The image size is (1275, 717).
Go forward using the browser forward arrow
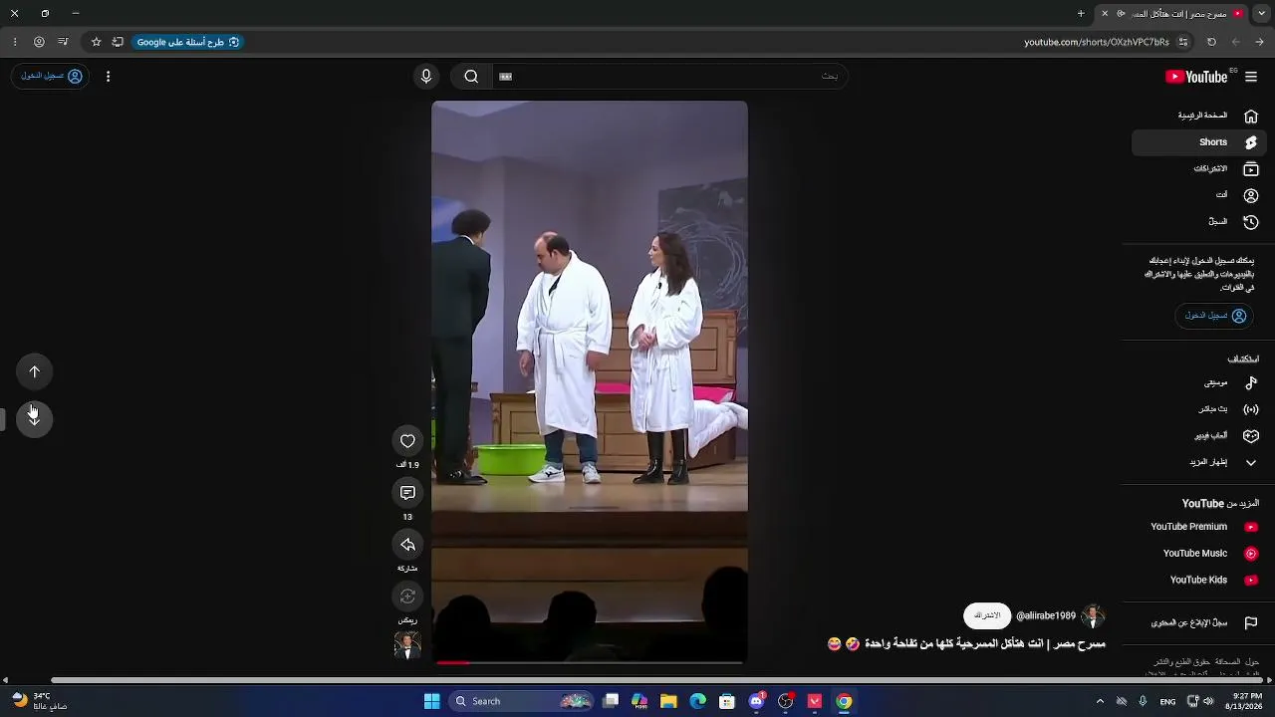[1236, 42]
